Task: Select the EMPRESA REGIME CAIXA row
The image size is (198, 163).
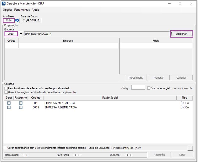Action: (x=61, y=107)
